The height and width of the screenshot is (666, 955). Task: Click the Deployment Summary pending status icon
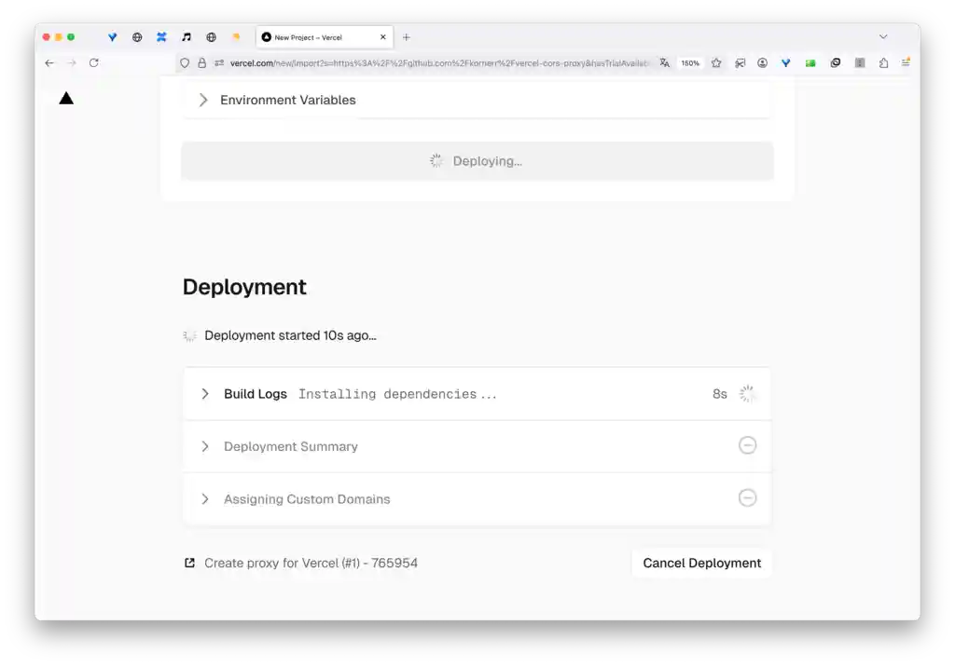pyautogui.click(x=747, y=445)
